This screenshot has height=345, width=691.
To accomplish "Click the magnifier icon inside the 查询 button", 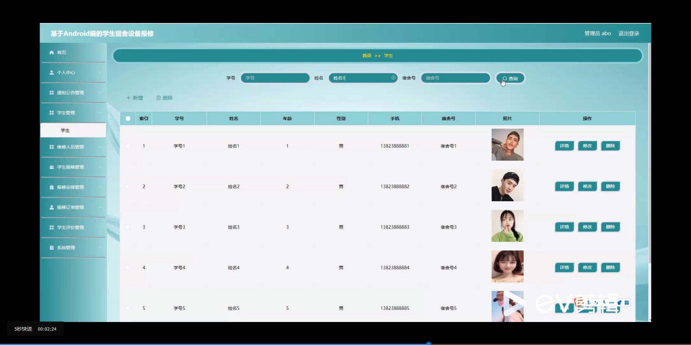I will 504,78.
